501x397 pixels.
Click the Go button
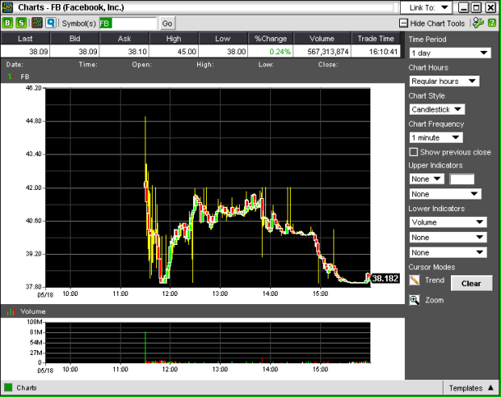167,23
